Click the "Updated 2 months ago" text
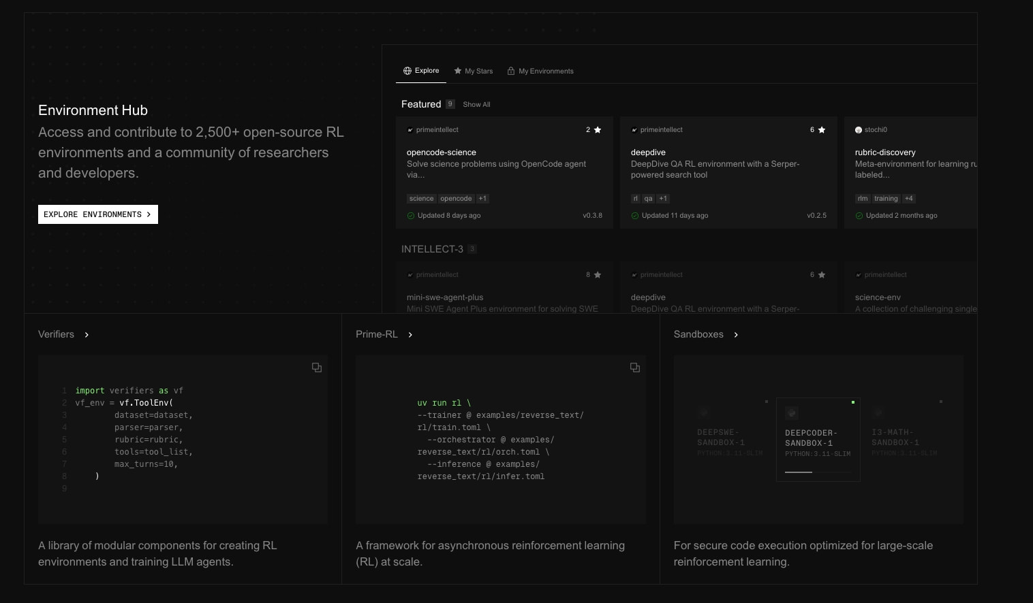This screenshot has height=603, width=1033. [901, 216]
